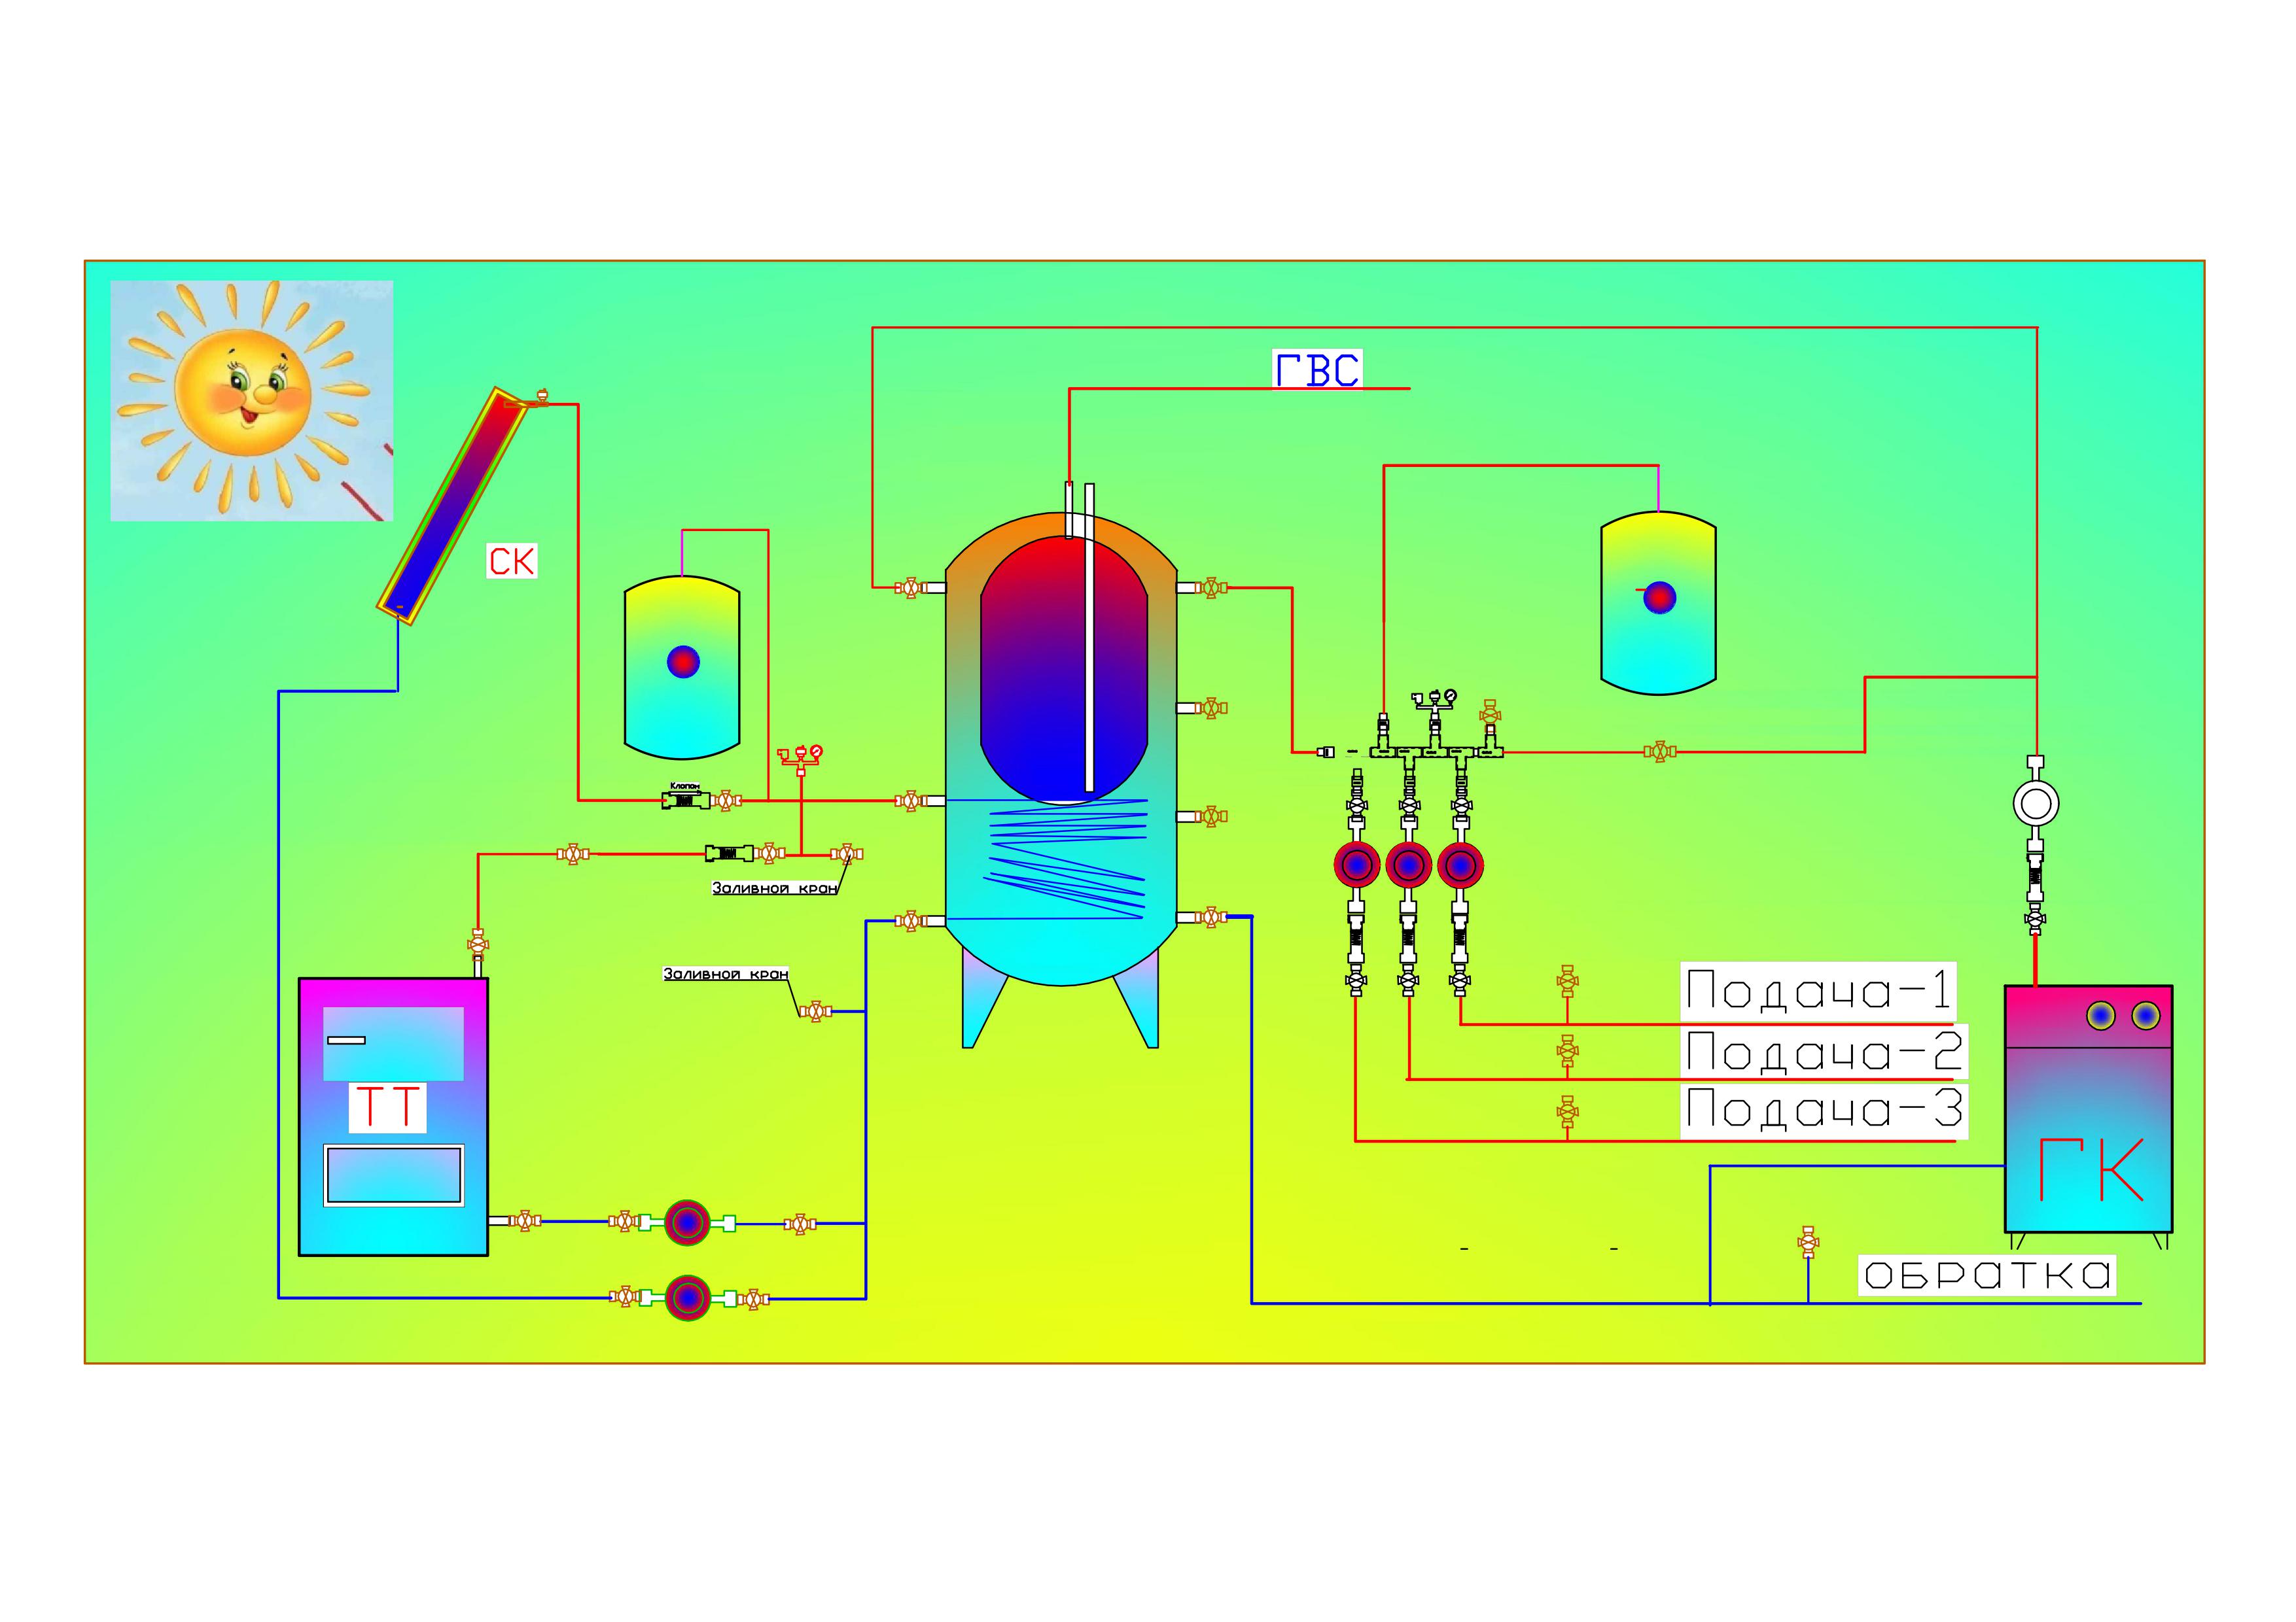Viewport: 2296px width, 1622px height.
Task: Select the tilted solar collector panel
Action: click(x=453, y=506)
